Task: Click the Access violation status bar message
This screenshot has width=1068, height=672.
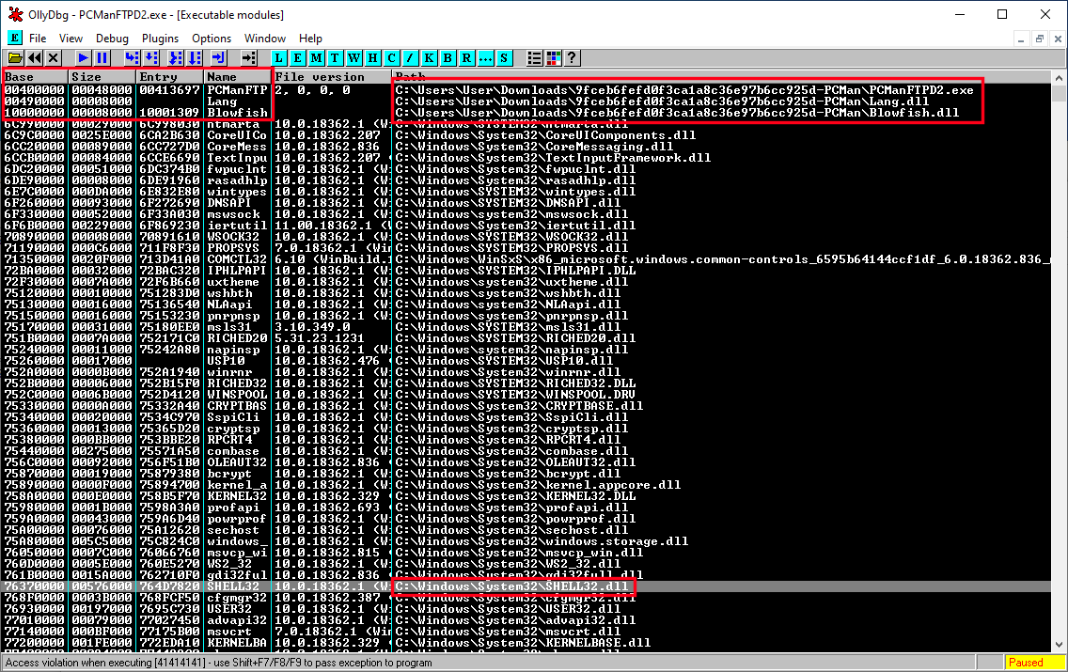Action: click(x=219, y=663)
